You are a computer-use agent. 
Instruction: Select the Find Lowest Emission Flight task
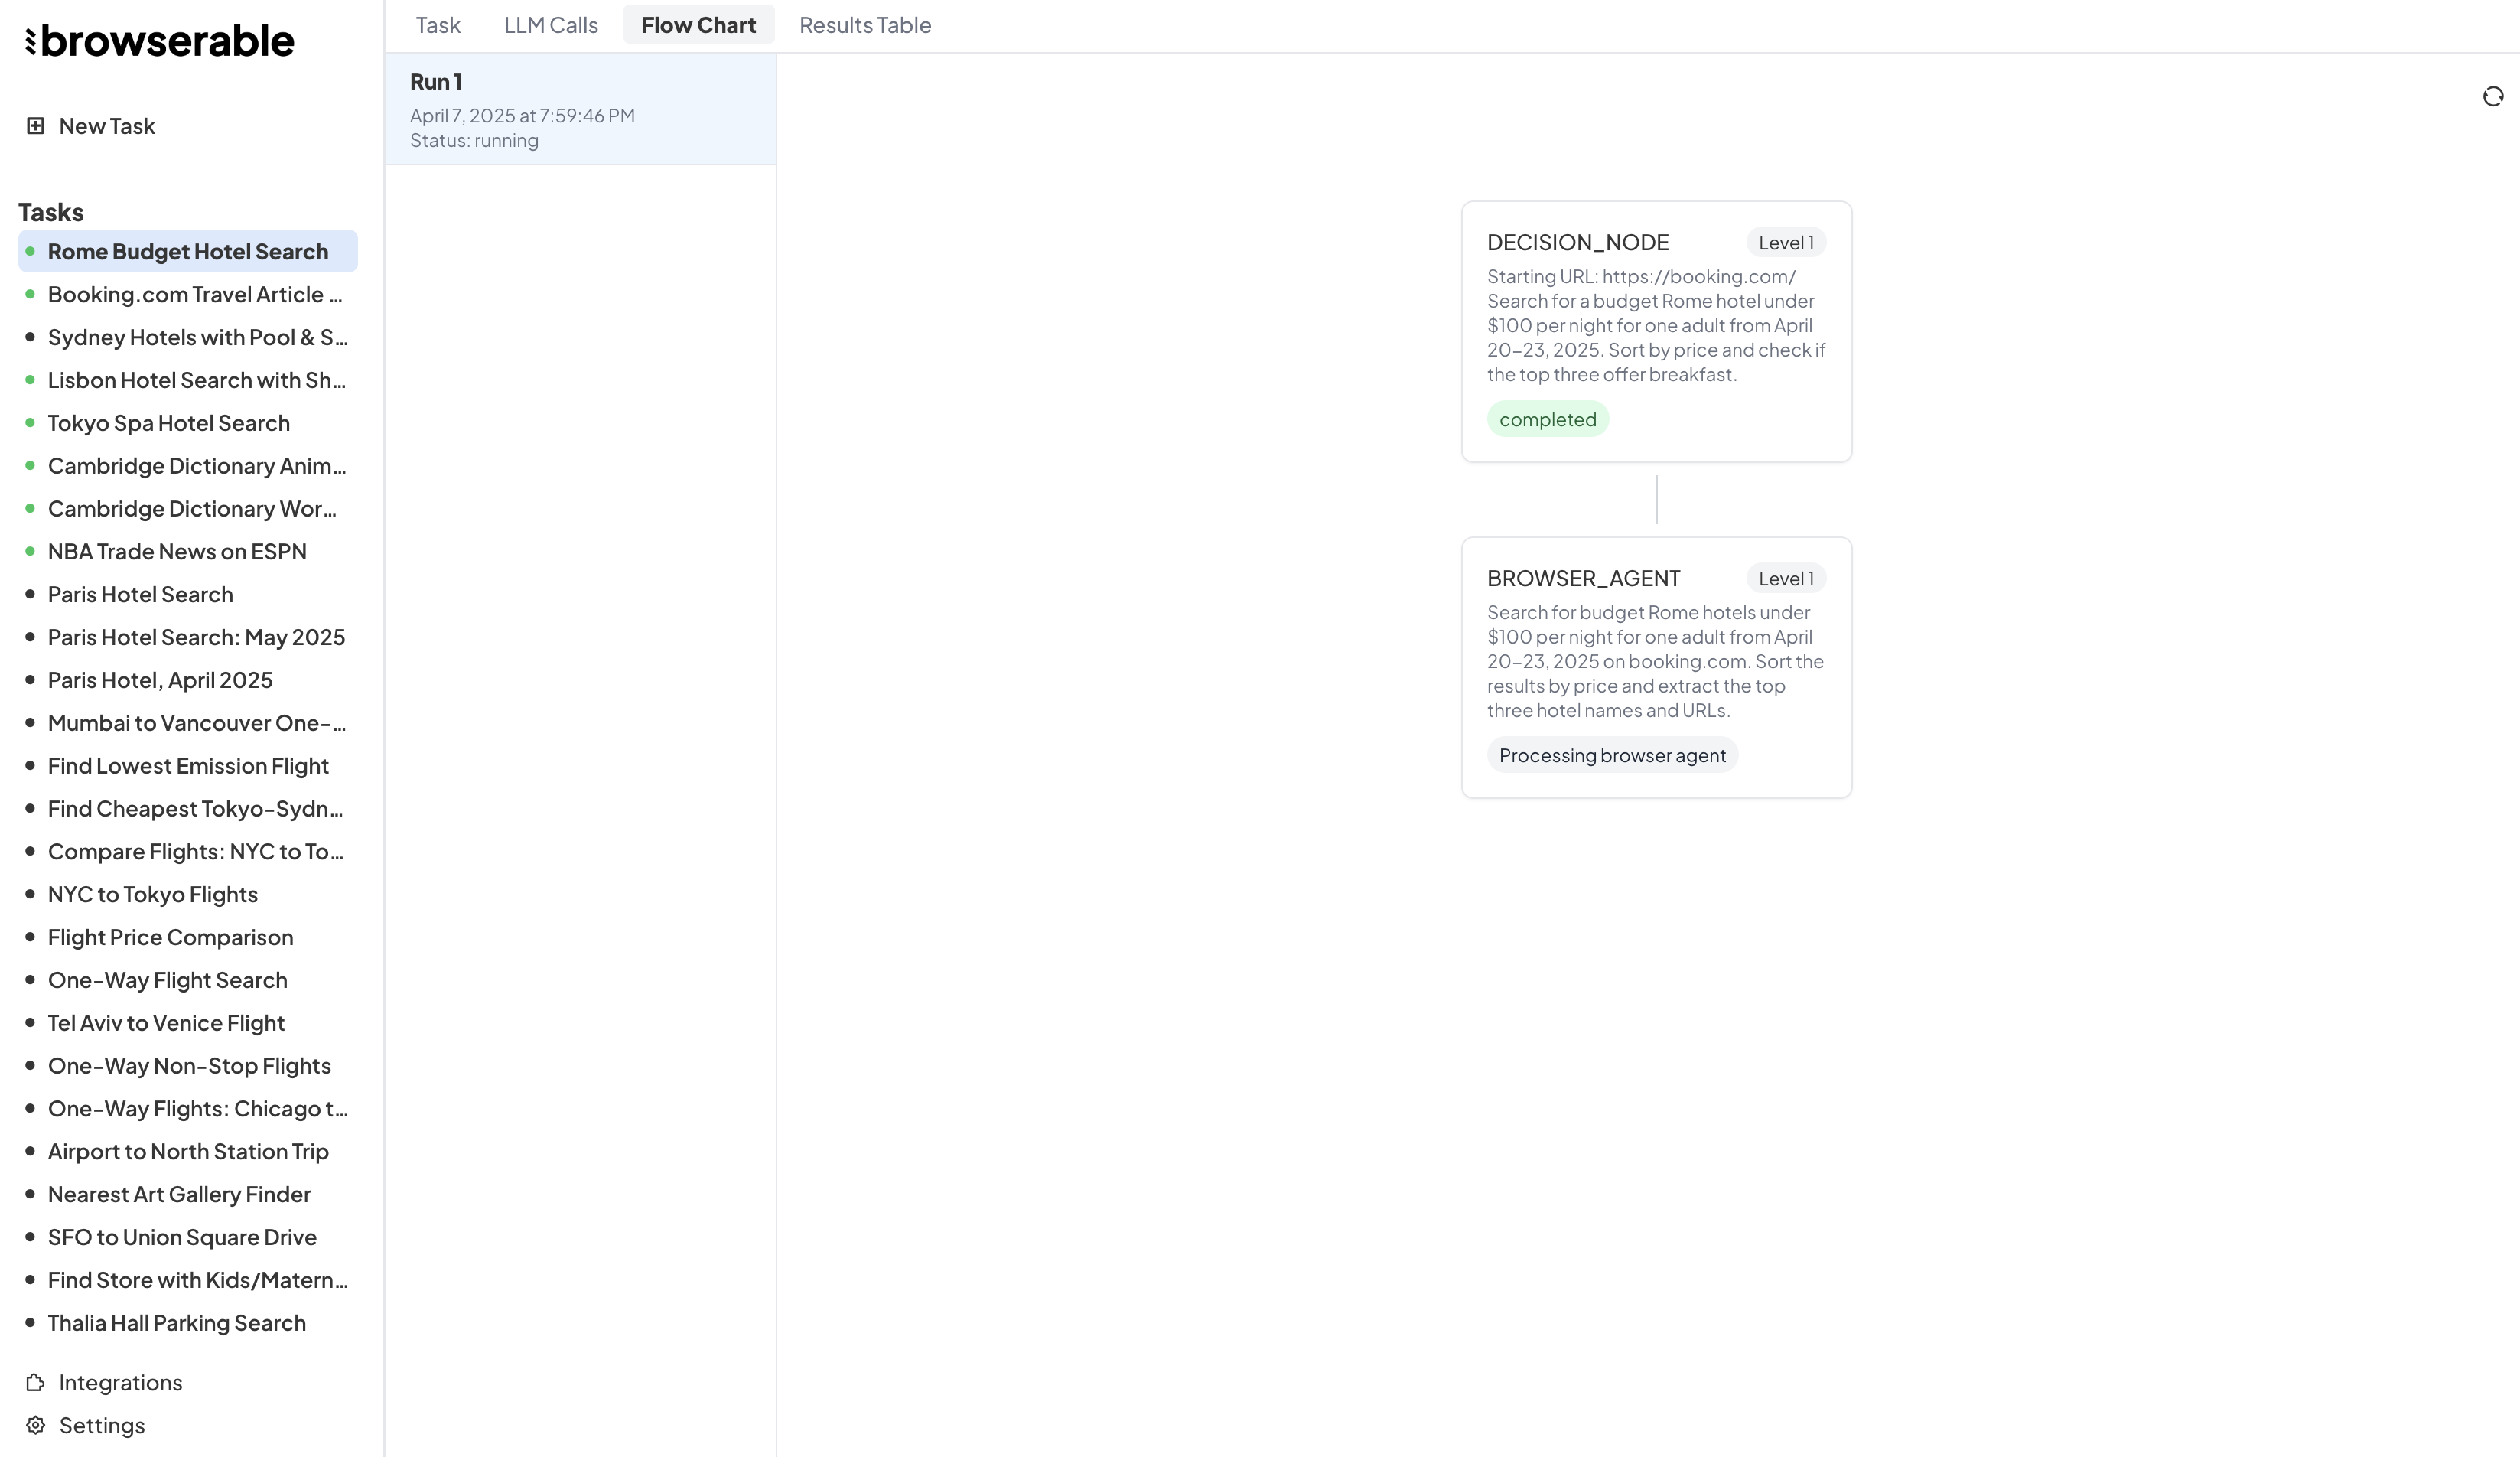point(188,766)
